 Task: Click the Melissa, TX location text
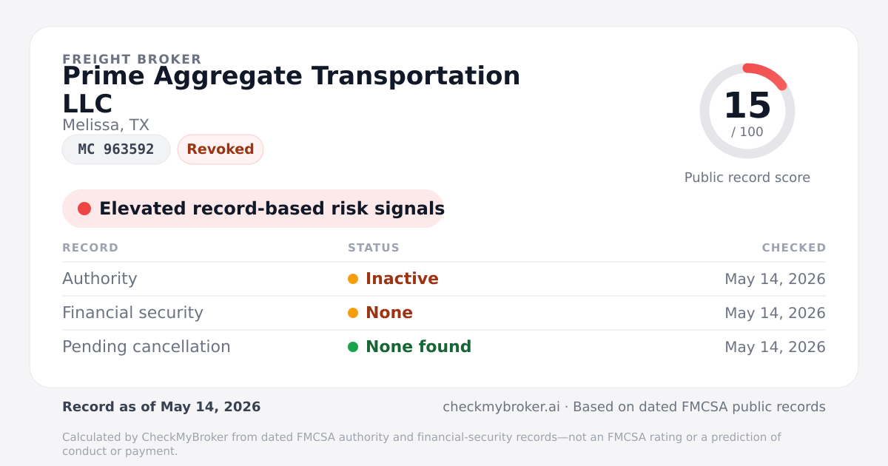pos(106,125)
